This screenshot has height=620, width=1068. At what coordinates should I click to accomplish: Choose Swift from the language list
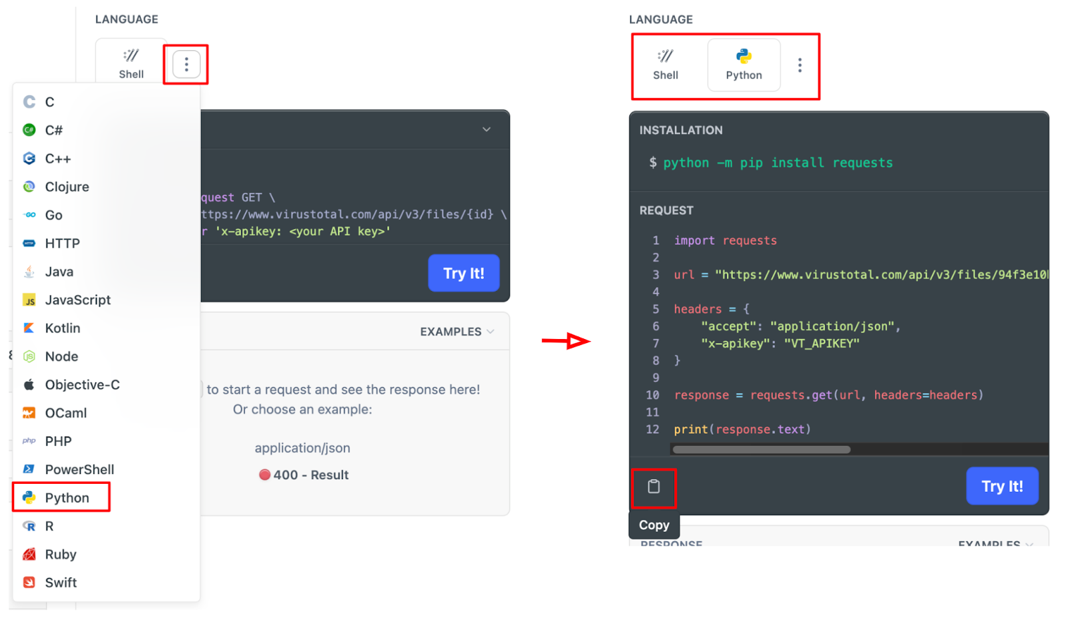(106, 583)
